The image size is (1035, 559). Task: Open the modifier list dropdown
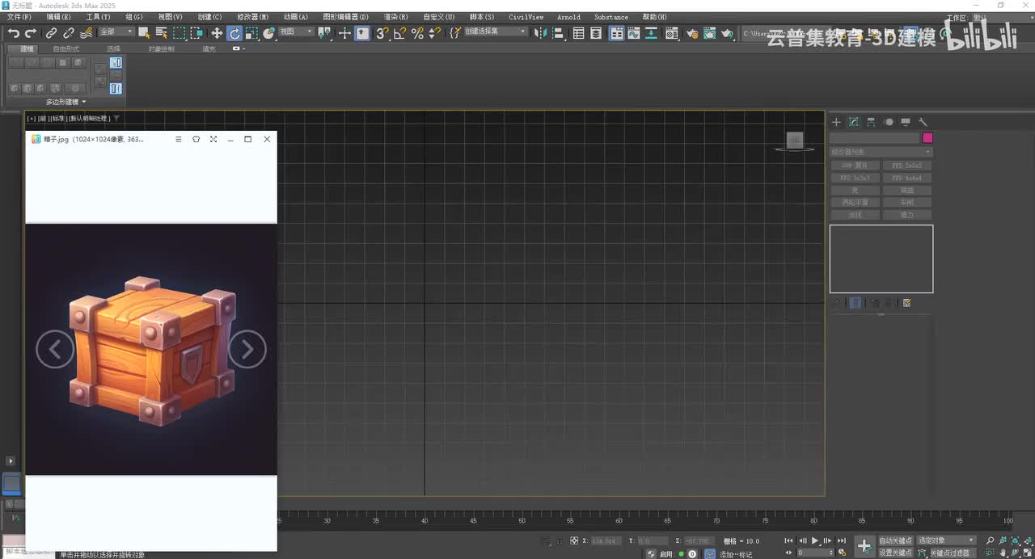[x=881, y=152]
